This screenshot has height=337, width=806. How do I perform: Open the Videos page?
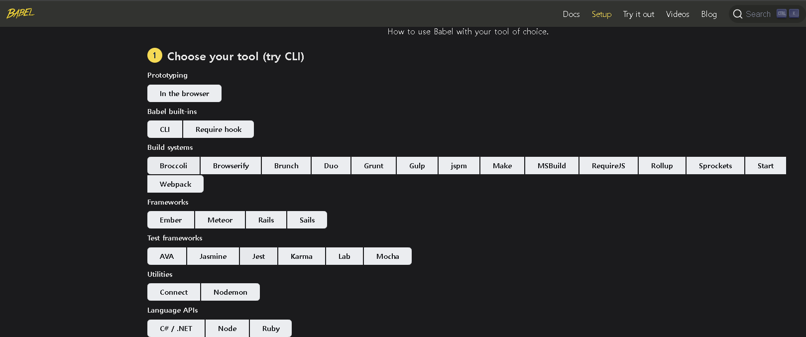point(678,14)
